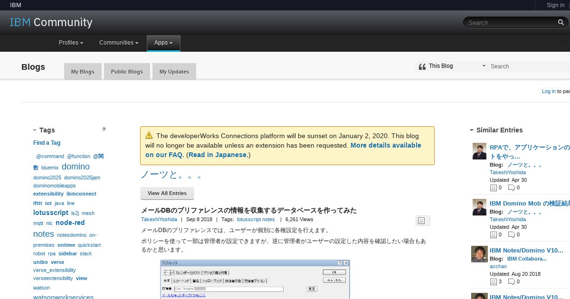
Task: Collapse the Tags section
Action: point(35,130)
